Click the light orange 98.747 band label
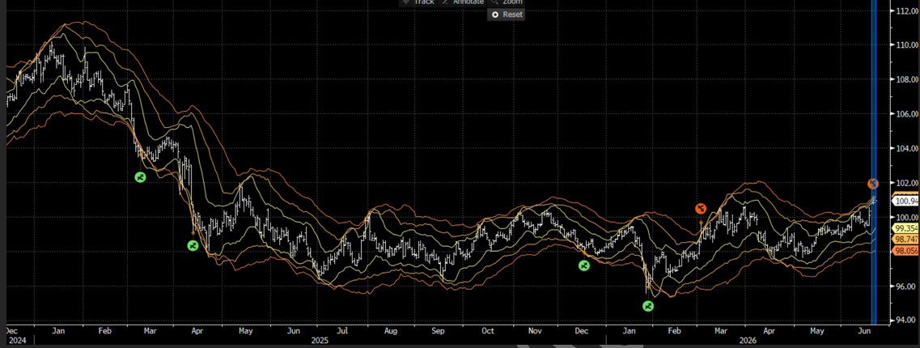The width and height of the screenshot is (920, 348). pos(905,240)
